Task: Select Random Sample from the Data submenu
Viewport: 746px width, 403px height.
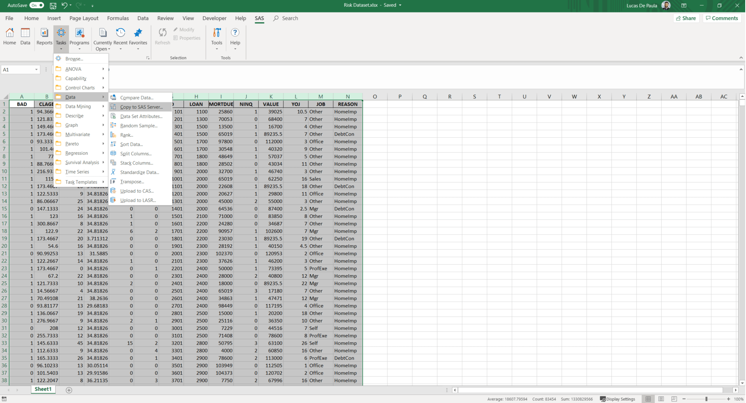Action: point(139,125)
